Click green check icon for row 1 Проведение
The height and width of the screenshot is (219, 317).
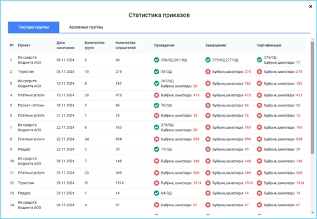[x=156, y=60]
